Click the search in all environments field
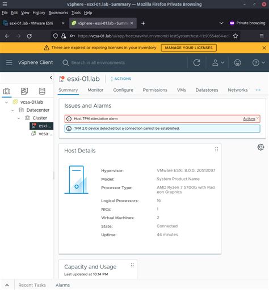The image size is (269, 290). [98, 63]
